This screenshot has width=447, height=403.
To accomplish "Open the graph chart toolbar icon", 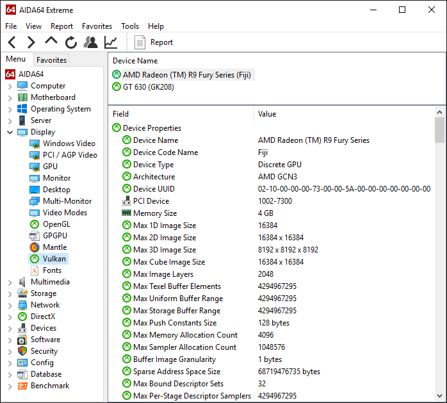I will (x=111, y=42).
